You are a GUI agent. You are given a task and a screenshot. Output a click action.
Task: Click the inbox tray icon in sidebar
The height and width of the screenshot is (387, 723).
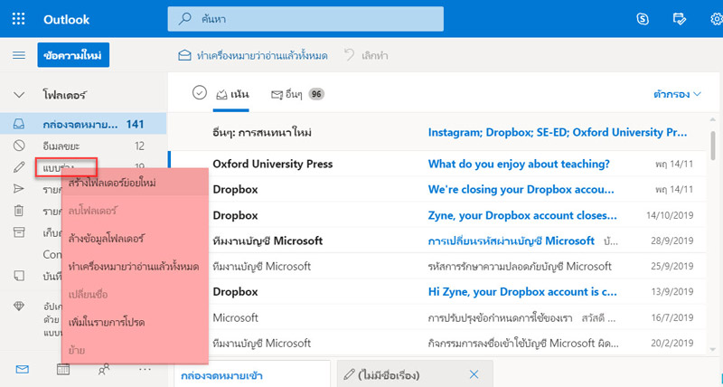pyautogui.click(x=19, y=124)
